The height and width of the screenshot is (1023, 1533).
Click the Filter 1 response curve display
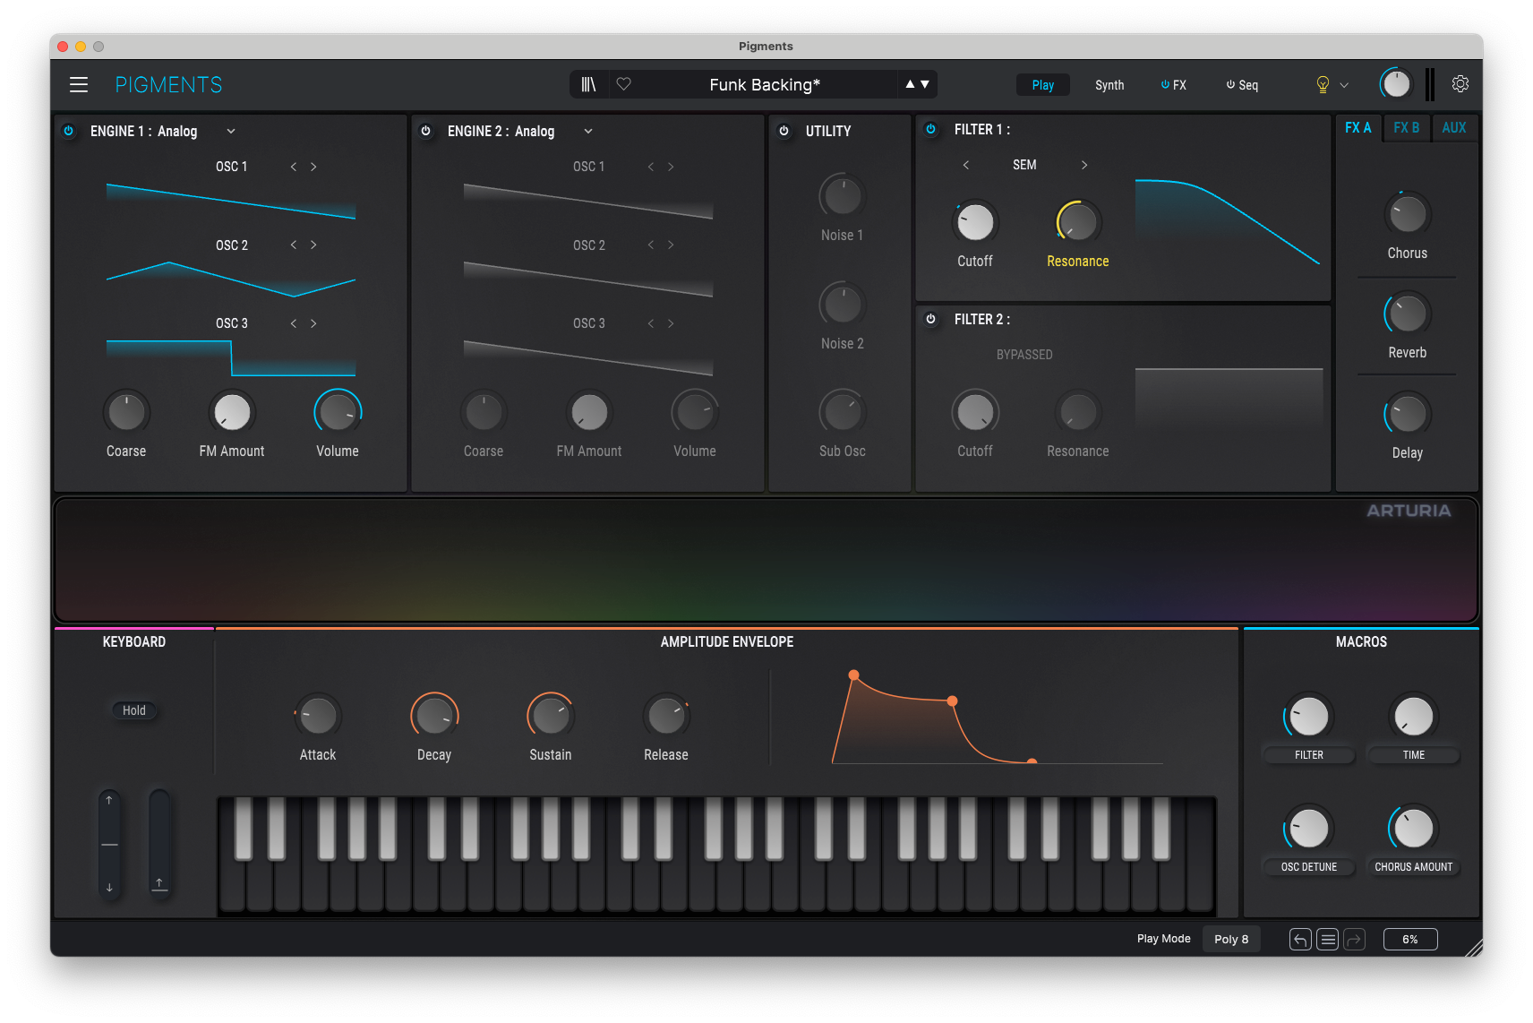1229,222
